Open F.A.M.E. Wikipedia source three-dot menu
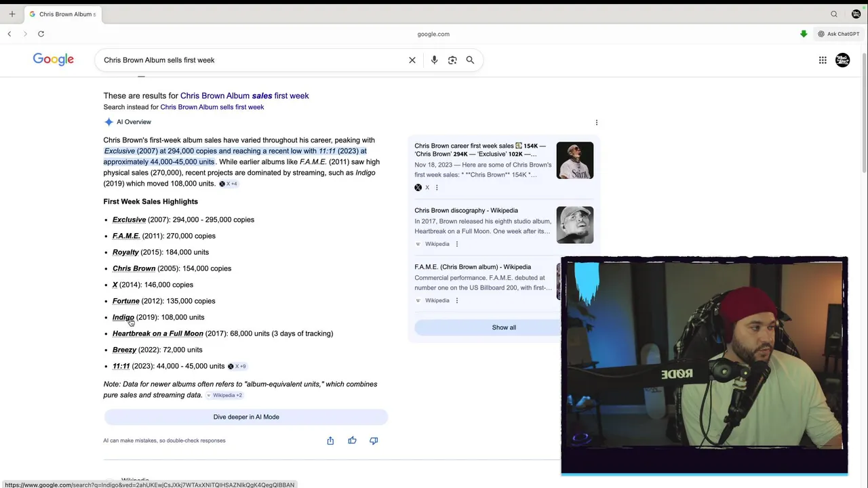The height and width of the screenshot is (488, 868). point(456,300)
